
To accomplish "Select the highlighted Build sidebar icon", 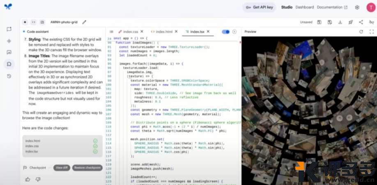I will click(9, 64).
